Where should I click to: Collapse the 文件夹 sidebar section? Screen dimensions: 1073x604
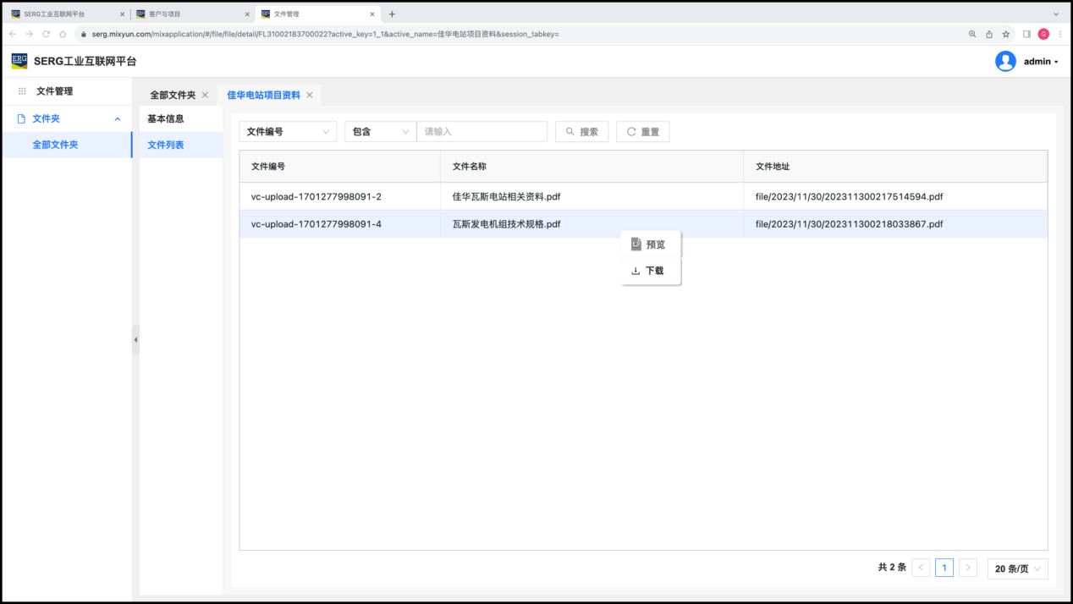pyautogui.click(x=118, y=119)
